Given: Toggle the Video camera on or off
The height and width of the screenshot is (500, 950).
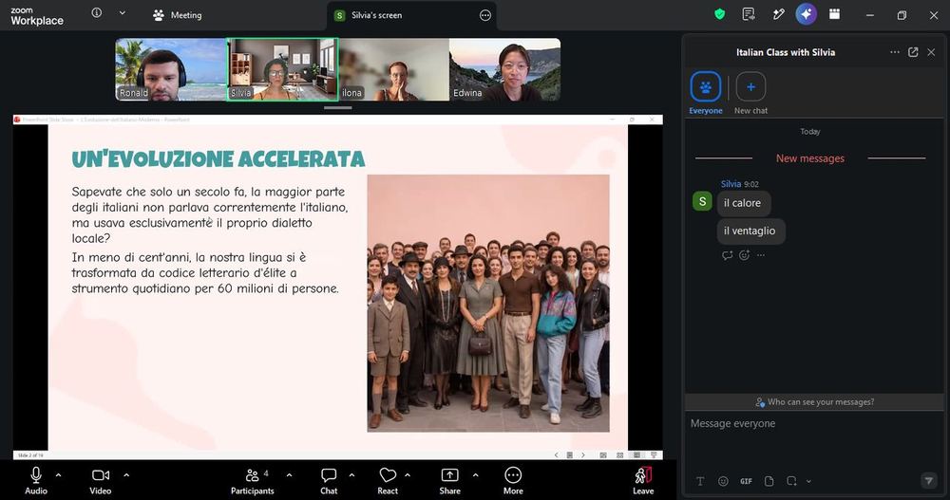Looking at the screenshot, I should coord(101,481).
